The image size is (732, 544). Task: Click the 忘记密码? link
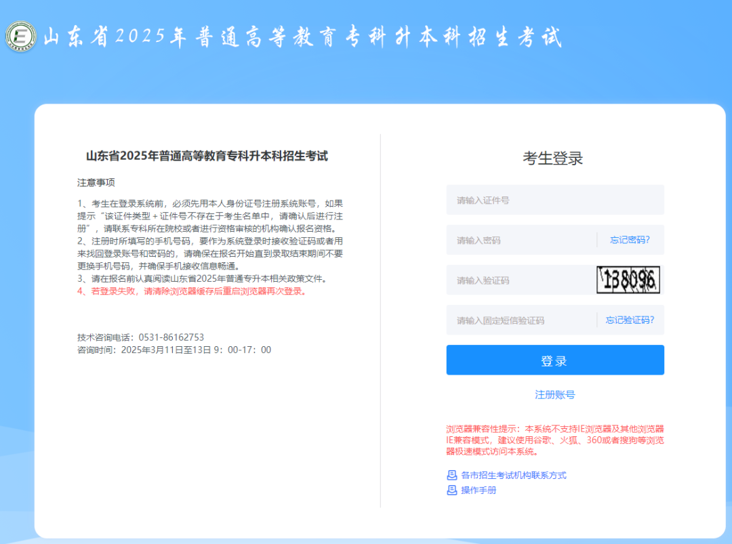[x=630, y=240]
